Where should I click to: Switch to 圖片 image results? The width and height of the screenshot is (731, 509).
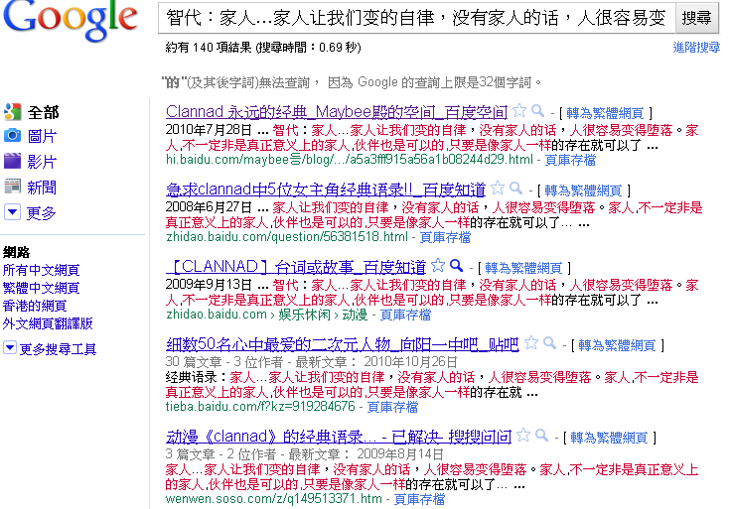[42, 137]
